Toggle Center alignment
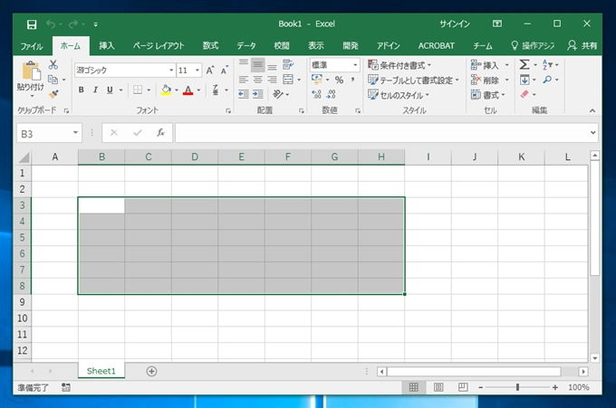Viewport: 616px width, 408px height. 257,80
